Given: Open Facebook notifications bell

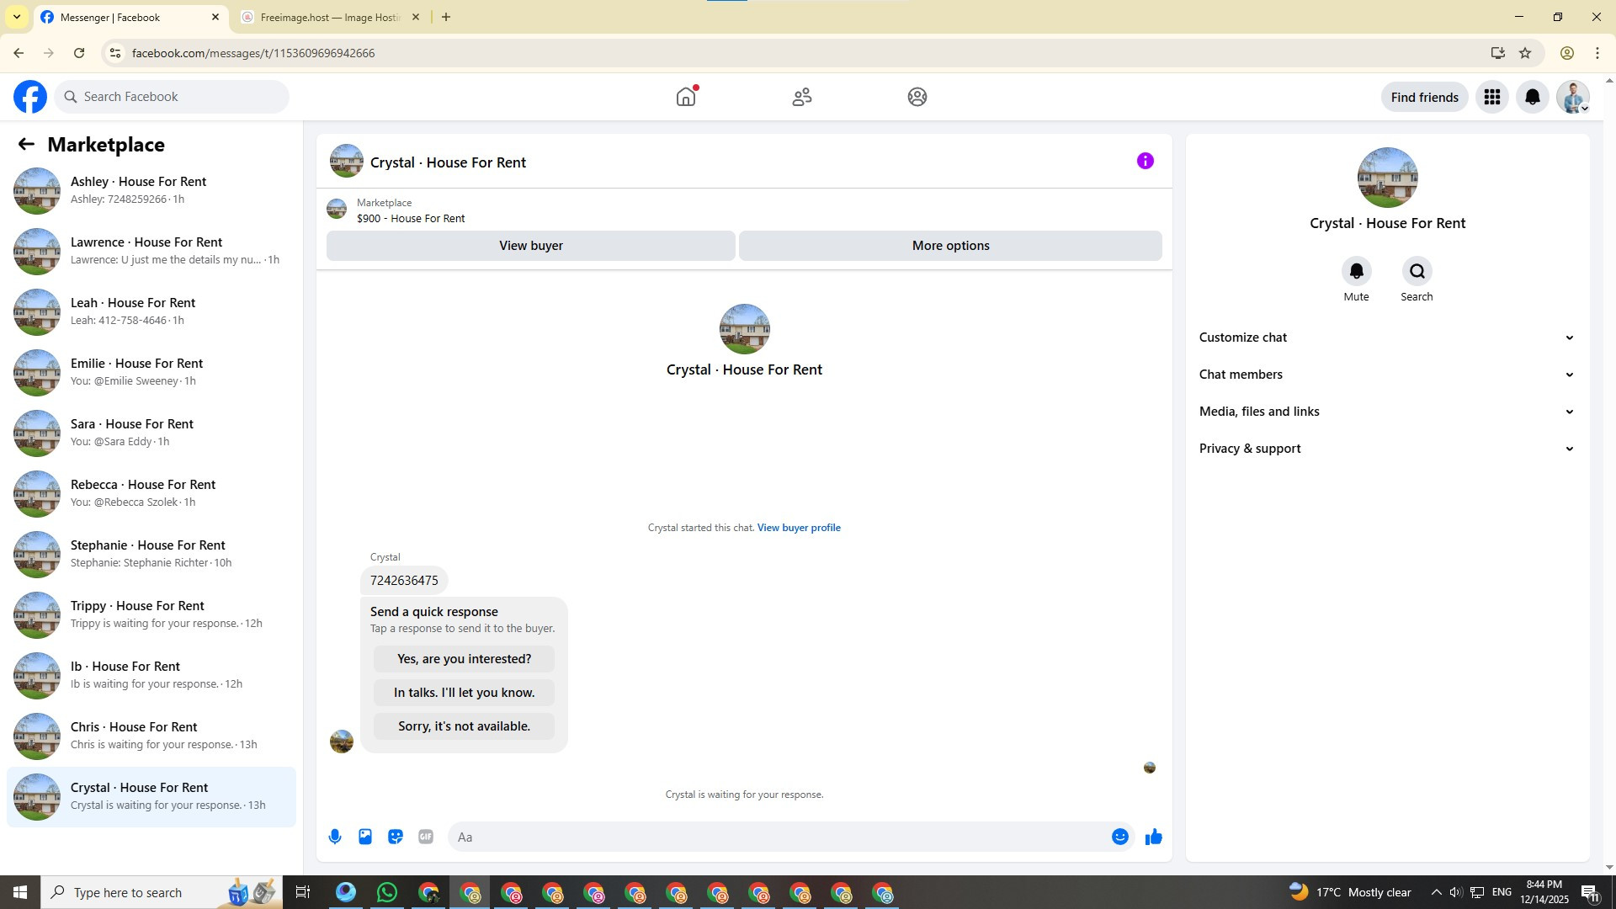Looking at the screenshot, I should coord(1532,97).
